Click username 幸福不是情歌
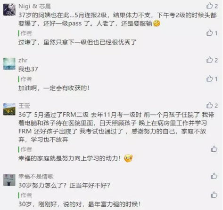Image resolution: width=223 pixels, height=210 pixels. pos(36,177)
